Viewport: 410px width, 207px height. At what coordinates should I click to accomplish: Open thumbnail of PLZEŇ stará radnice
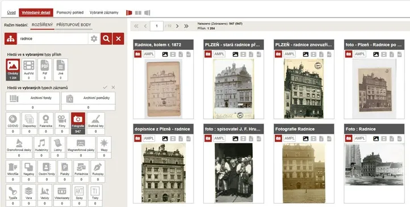(233, 88)
